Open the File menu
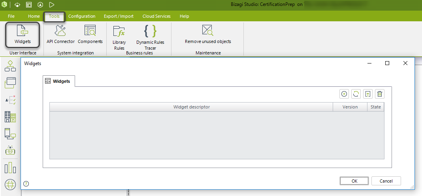422x196 pixels. point(11,16)
